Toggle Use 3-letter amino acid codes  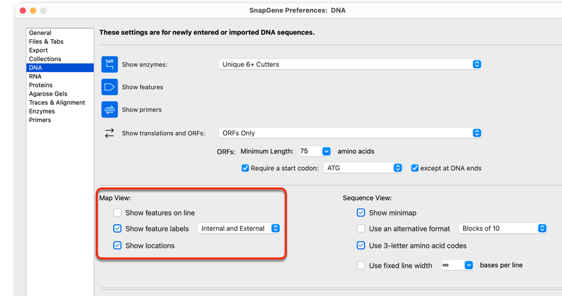tap(361, 245)
